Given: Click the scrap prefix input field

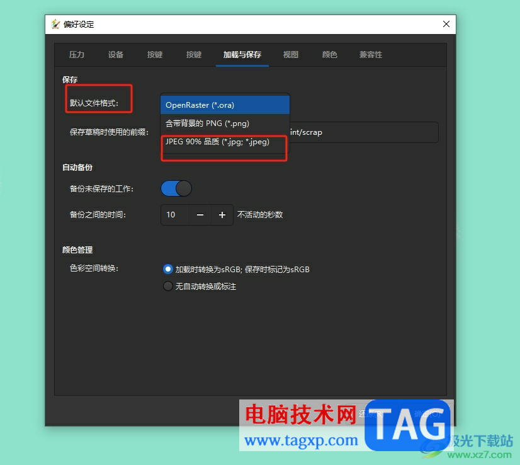Looking at the screenshot, I should tap(364, 132).
